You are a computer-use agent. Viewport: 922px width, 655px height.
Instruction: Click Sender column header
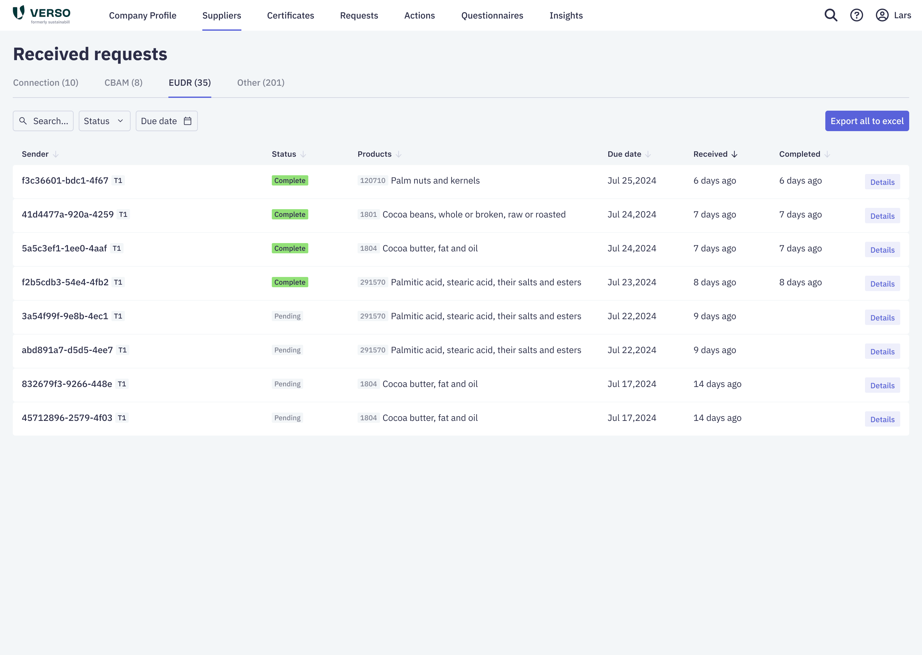point(35,154)
